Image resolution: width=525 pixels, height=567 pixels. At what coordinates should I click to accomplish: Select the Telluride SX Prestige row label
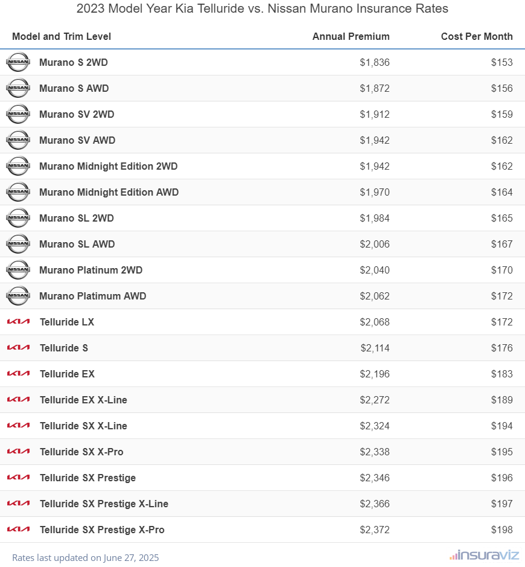(87, 478)
